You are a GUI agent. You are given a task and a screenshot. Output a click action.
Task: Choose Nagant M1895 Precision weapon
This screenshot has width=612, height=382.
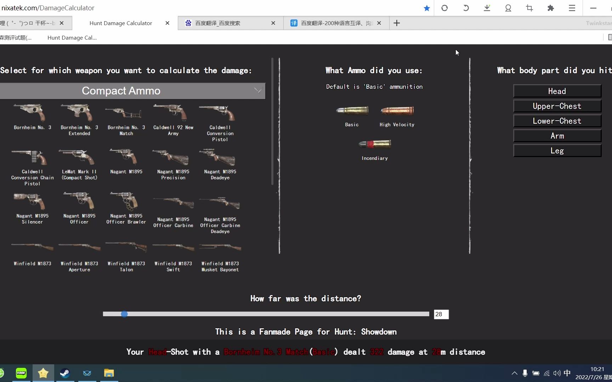(x=173, y=164)
